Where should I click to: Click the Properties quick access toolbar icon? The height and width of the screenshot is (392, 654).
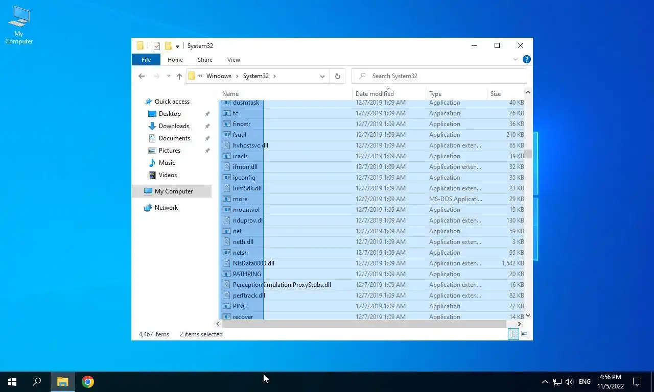pos(157,46)
